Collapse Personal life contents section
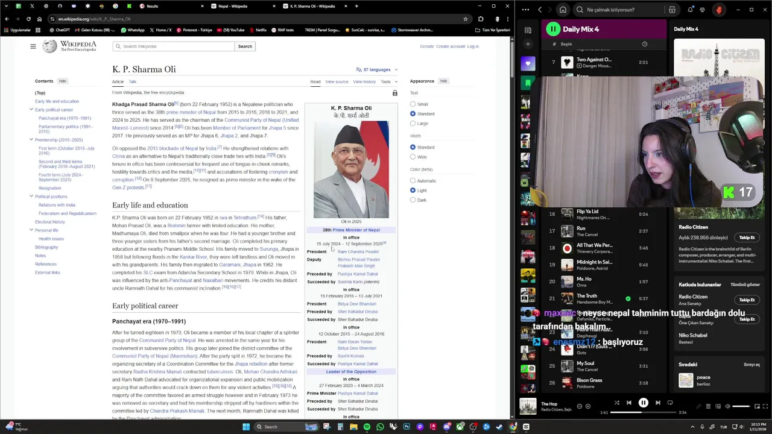This screenshot has width=772, height=434. 31,230
